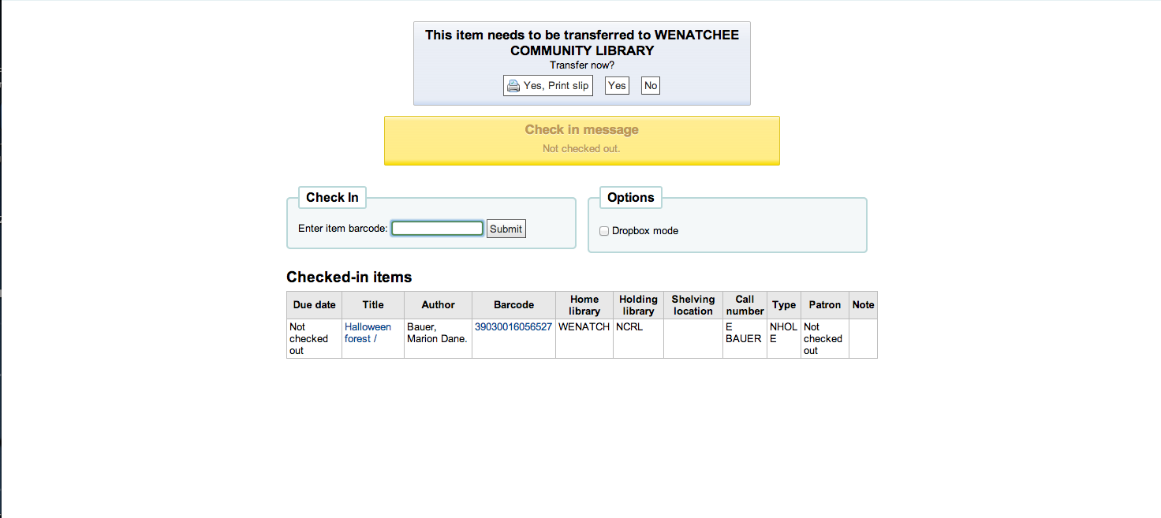Focus the item barcode input field
Viewport: 1161px width, 518px height.
(x=437, y=229)
